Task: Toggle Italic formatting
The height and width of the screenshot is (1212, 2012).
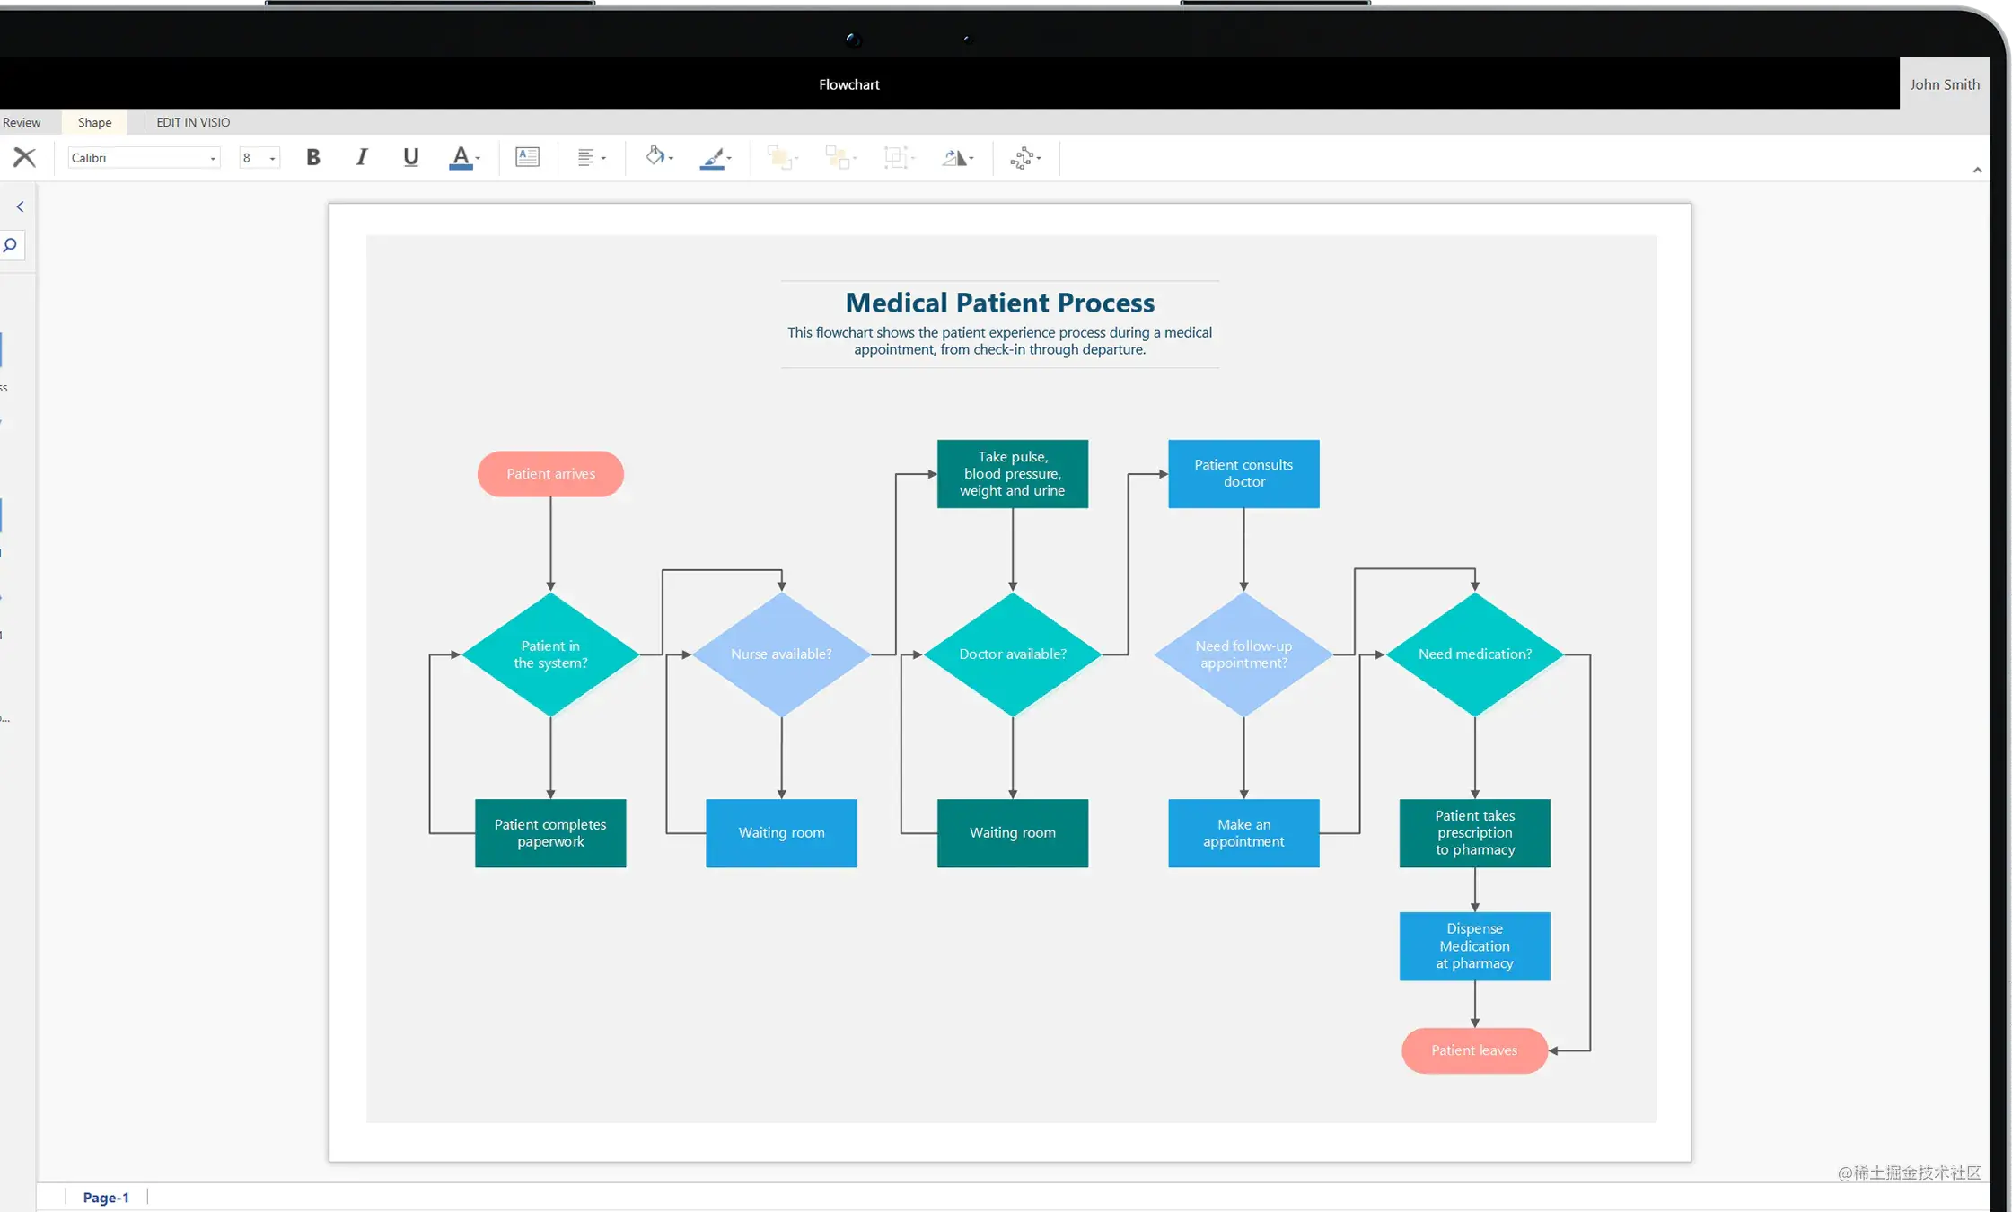Action: 361,158
